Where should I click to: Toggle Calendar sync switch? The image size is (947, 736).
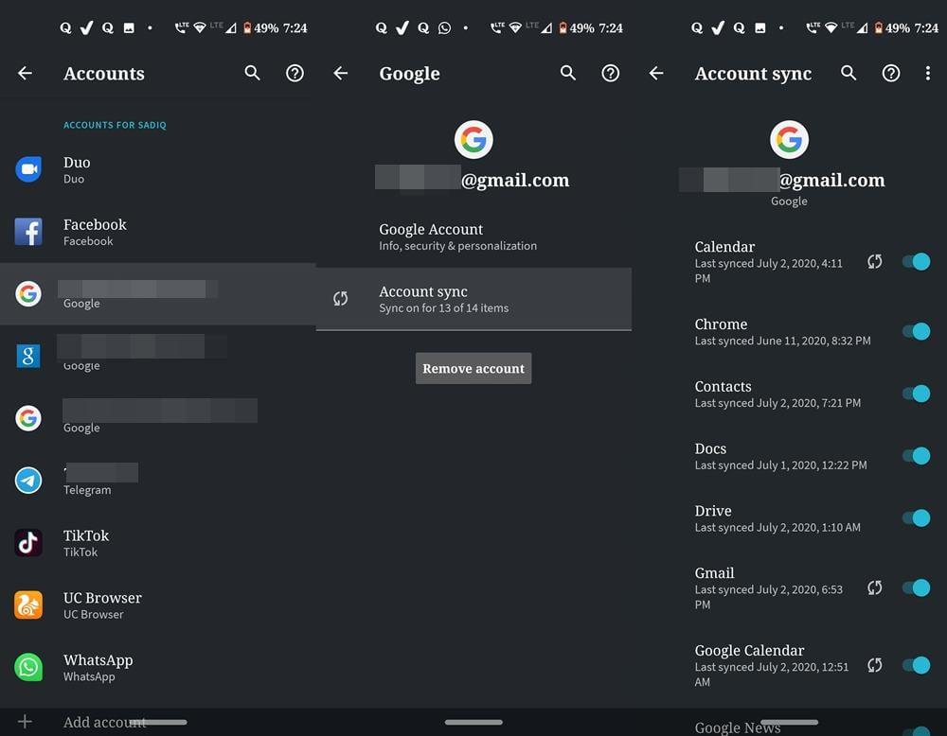[x=916, y=262]
